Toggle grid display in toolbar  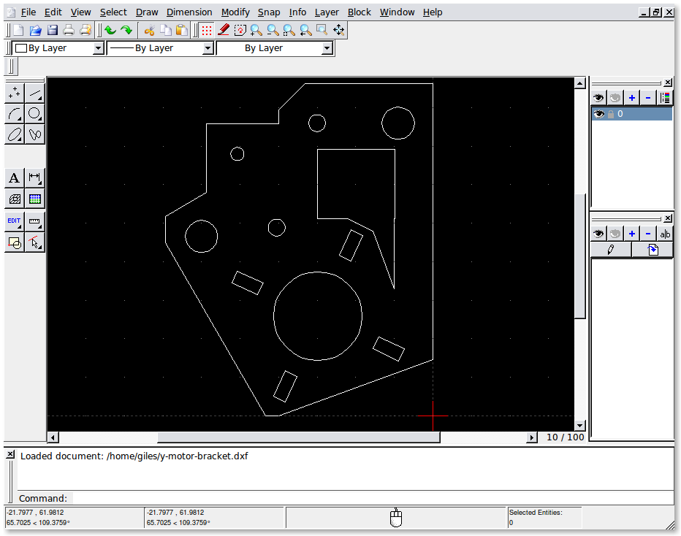click(207, 30)
